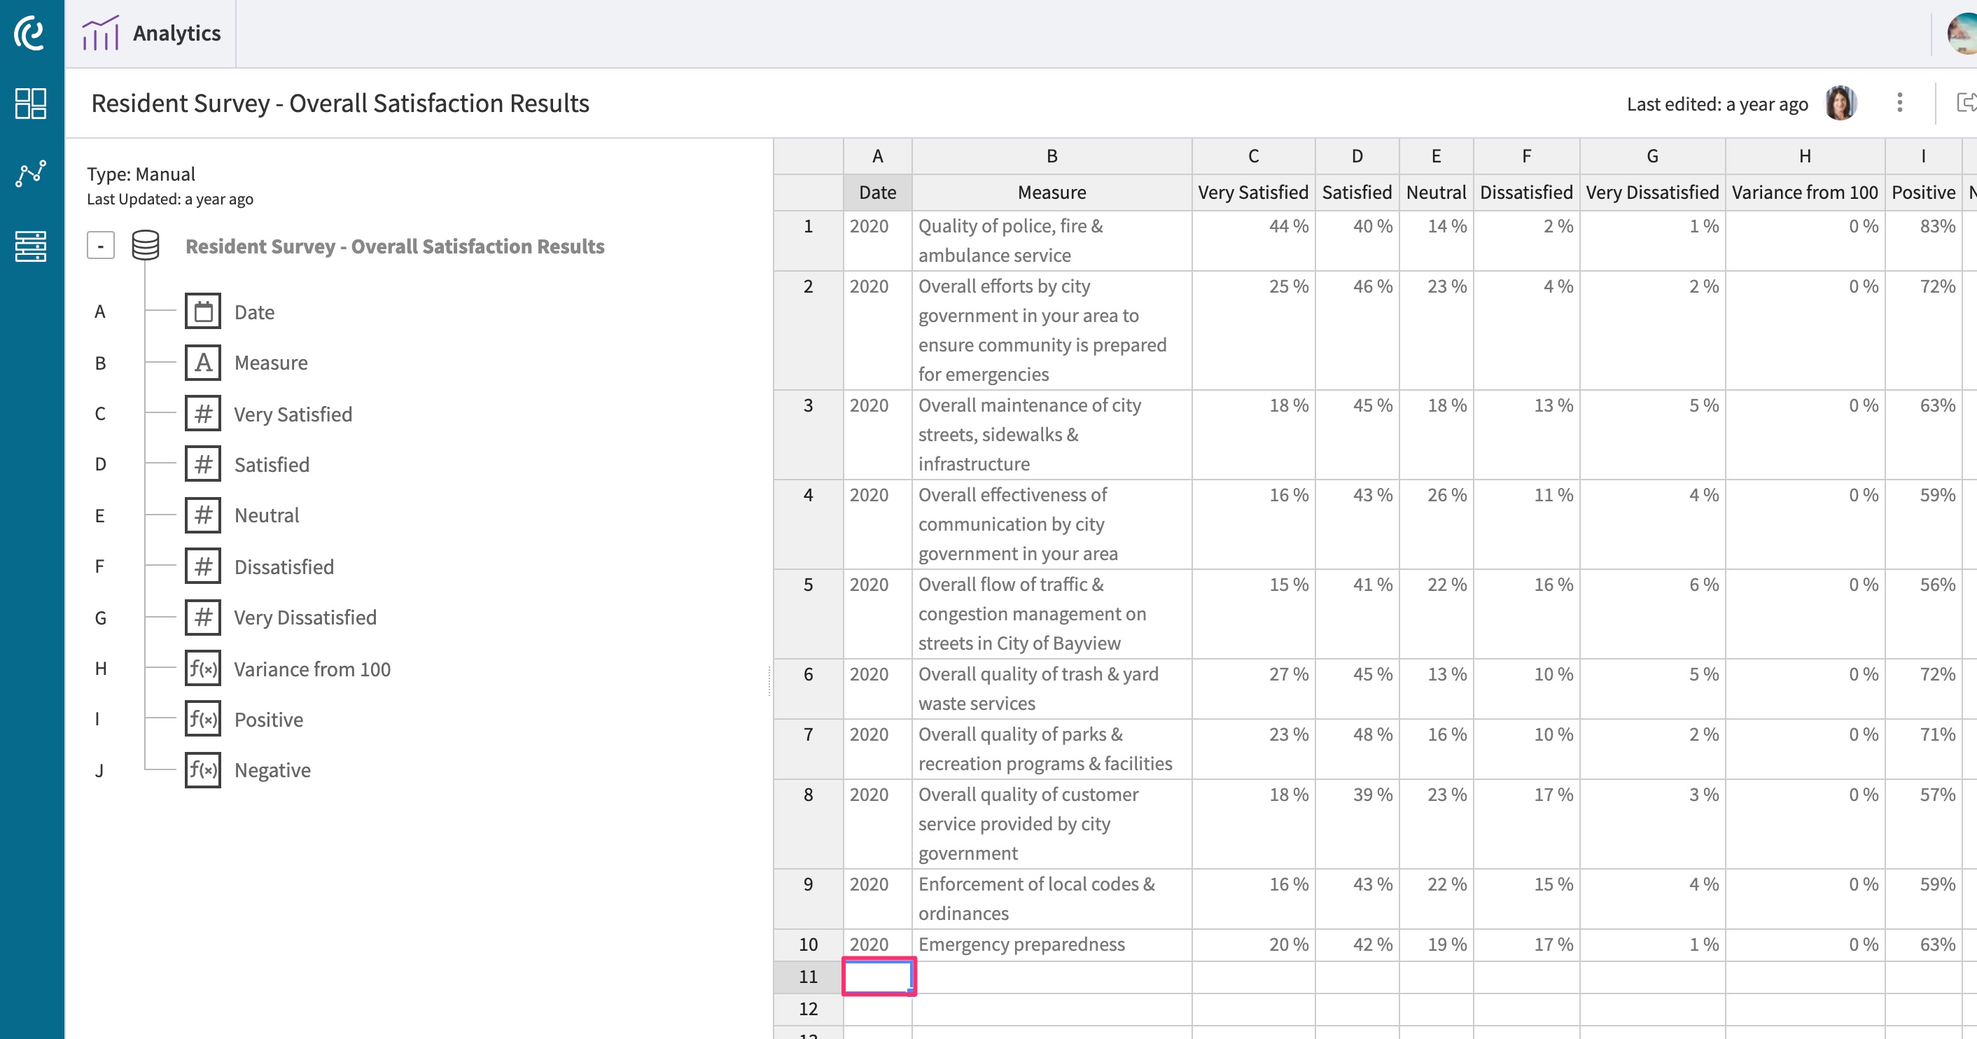Click the number icon for Neutral field
The width and height of the screenshot is (1977, 1039).
[x=202, y=515]
